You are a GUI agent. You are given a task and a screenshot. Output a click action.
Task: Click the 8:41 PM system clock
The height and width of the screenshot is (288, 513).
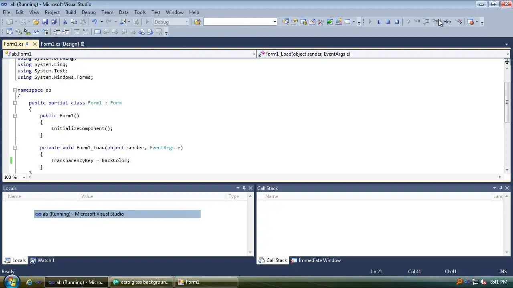pos(499,282)
